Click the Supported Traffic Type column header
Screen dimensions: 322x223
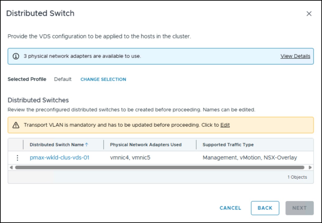click(x=228, y=145)
